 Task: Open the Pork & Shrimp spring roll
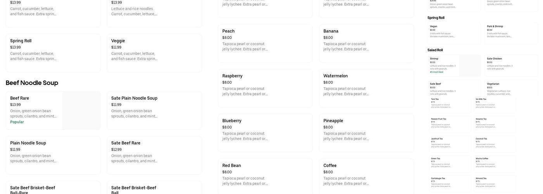pyautogui.click(x=511, y=33)
